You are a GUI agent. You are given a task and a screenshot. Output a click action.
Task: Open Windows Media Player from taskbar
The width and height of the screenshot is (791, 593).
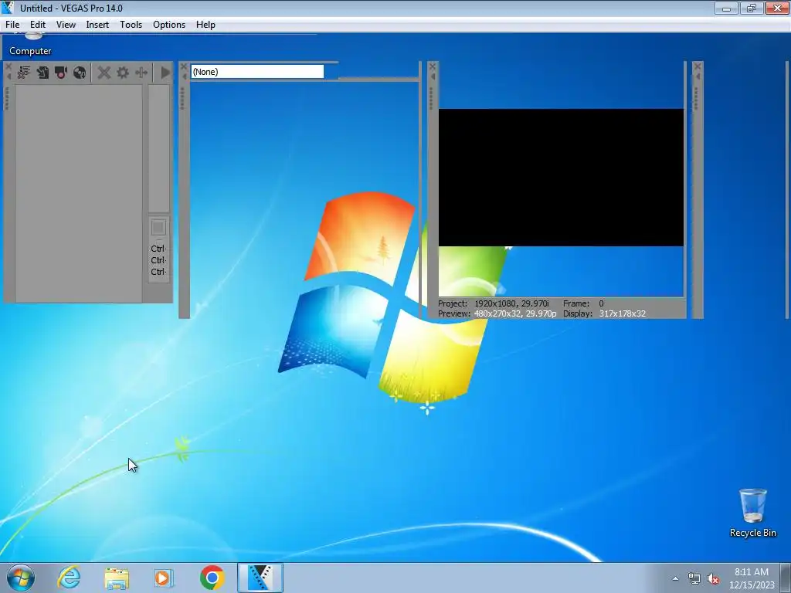pyautogui.click(x=164, y=578)
